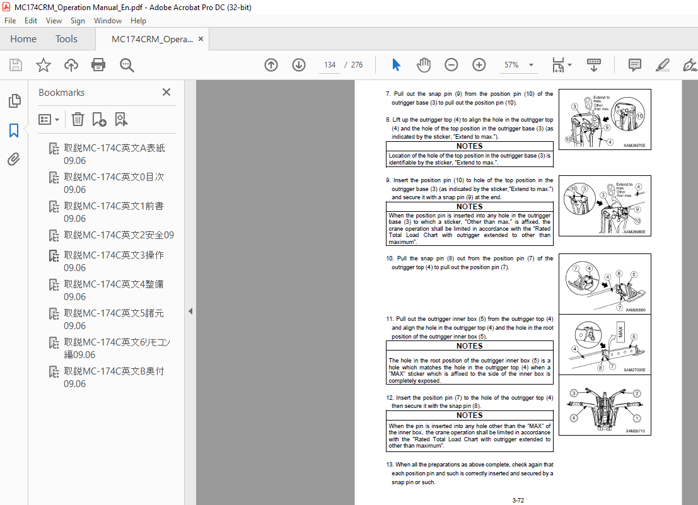Zoom out with the minus icon
Screen dimensions: 698x505
451,65
